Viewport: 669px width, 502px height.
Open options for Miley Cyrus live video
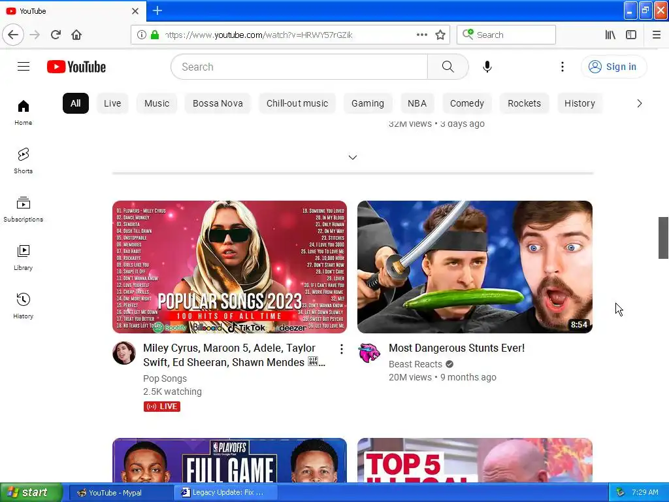[342, 349]
